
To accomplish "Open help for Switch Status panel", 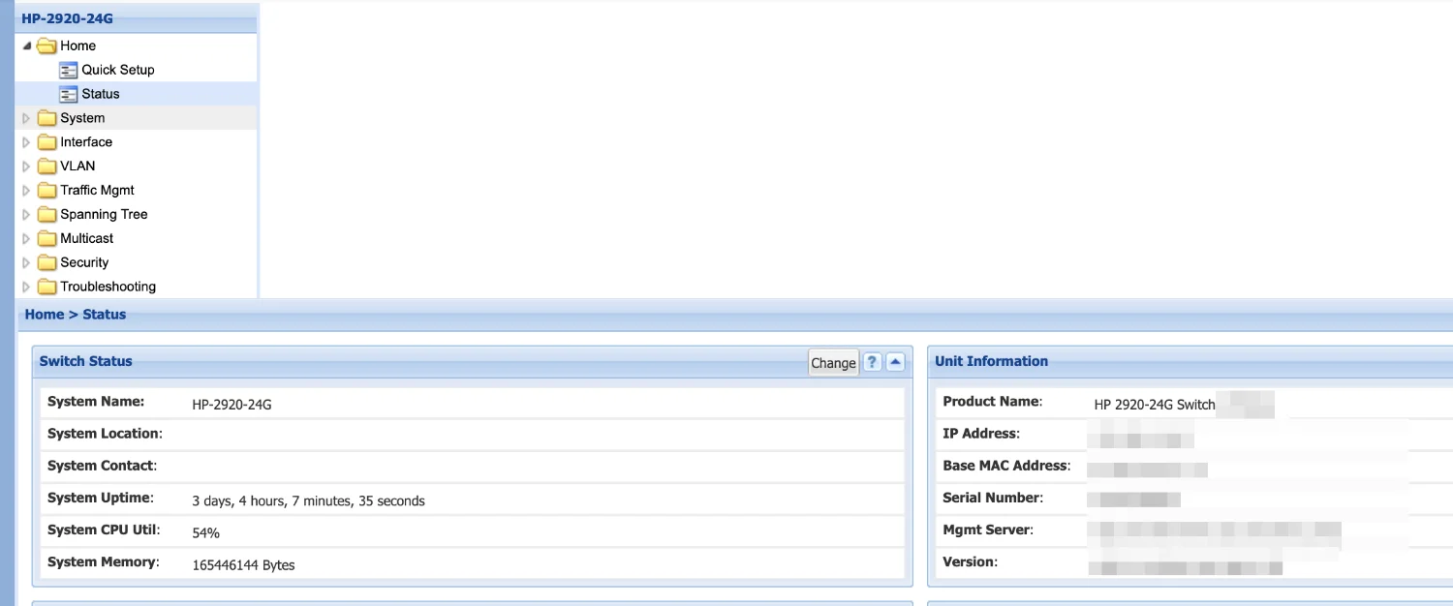I will point(872,362).
